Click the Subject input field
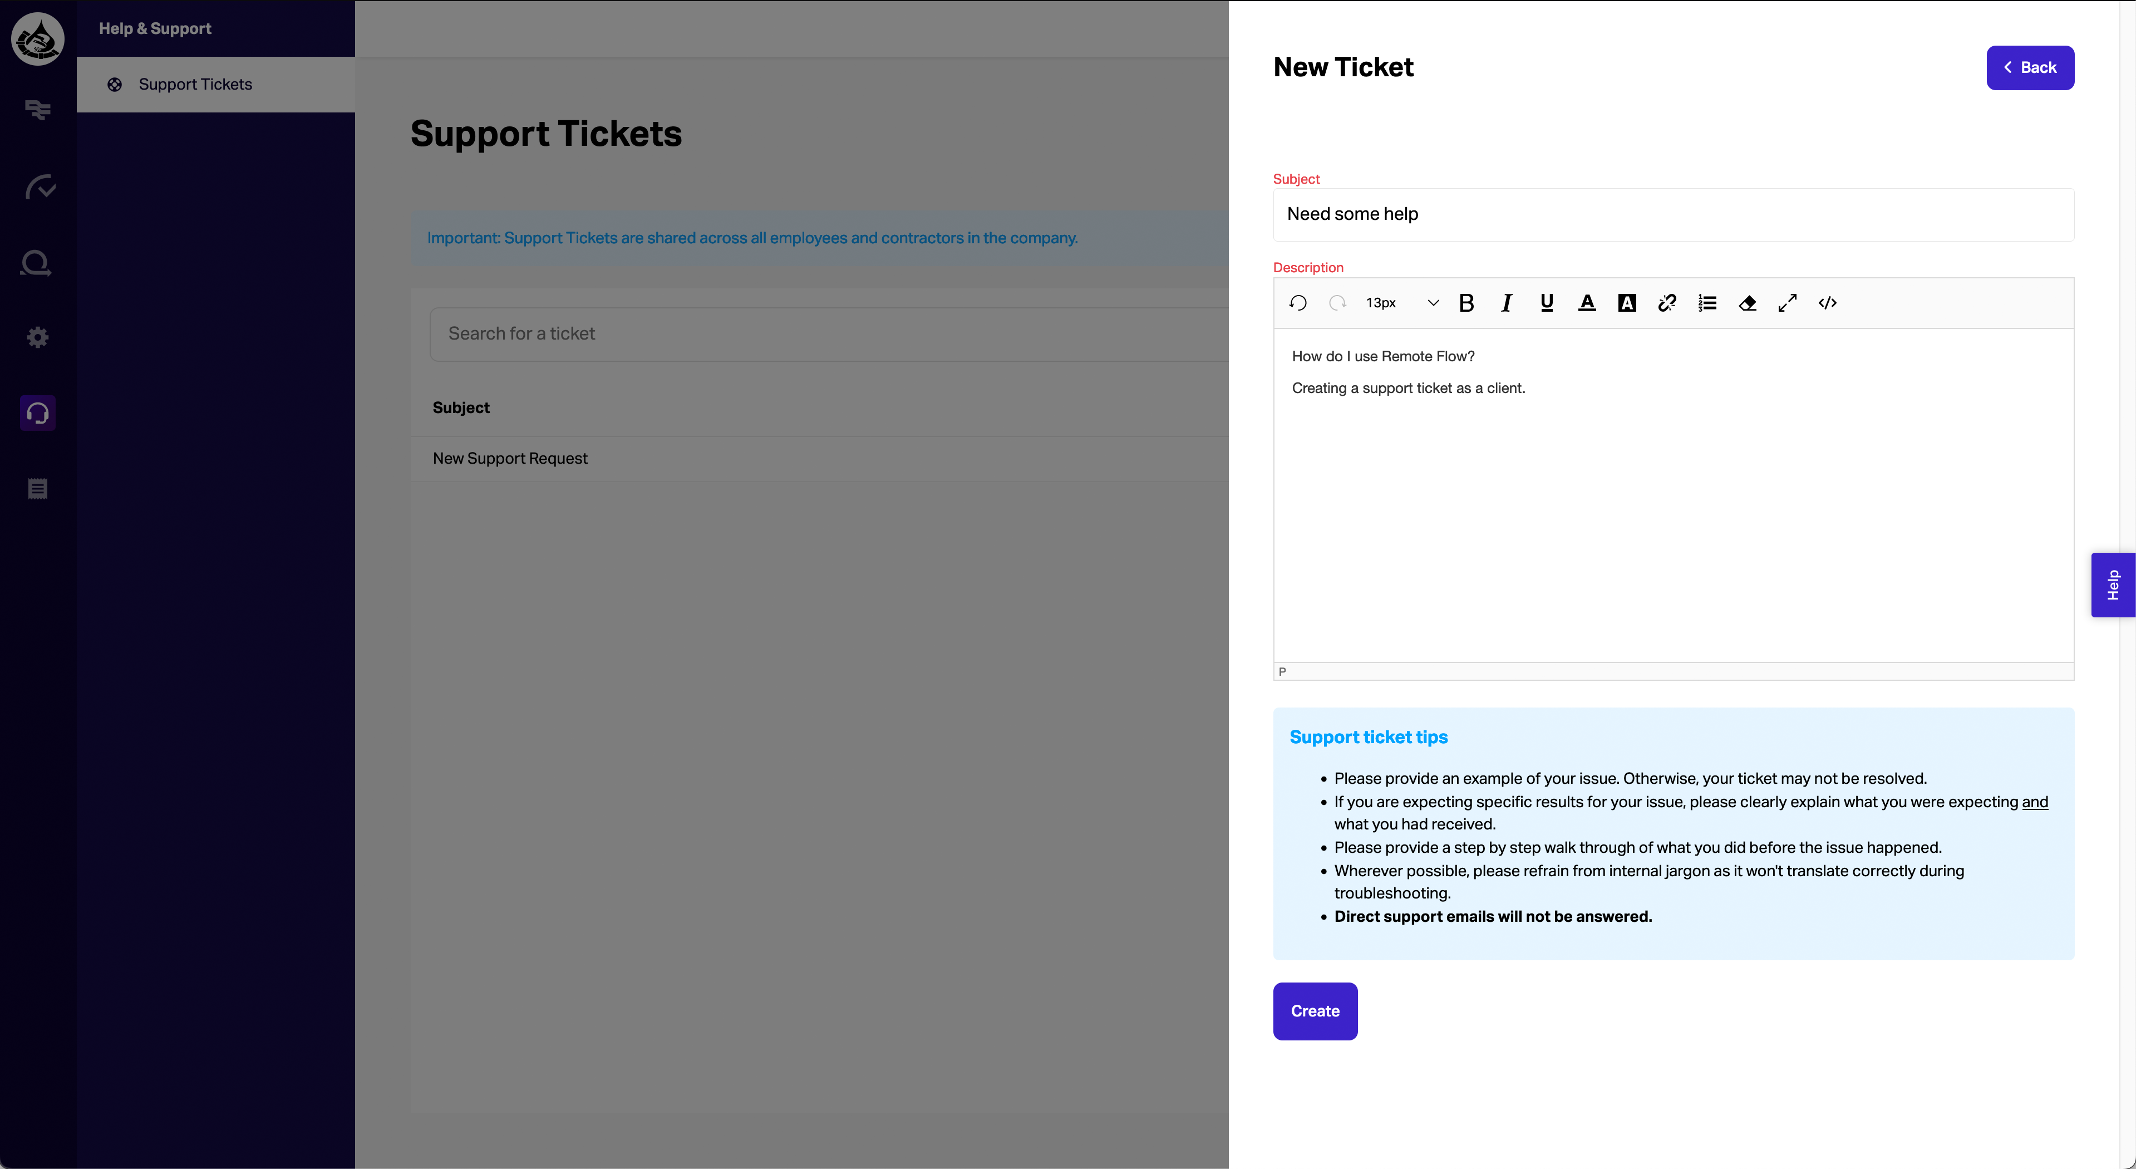Image resolution: width=2136 pixels, height=1169 pixels. [1674, 214]
